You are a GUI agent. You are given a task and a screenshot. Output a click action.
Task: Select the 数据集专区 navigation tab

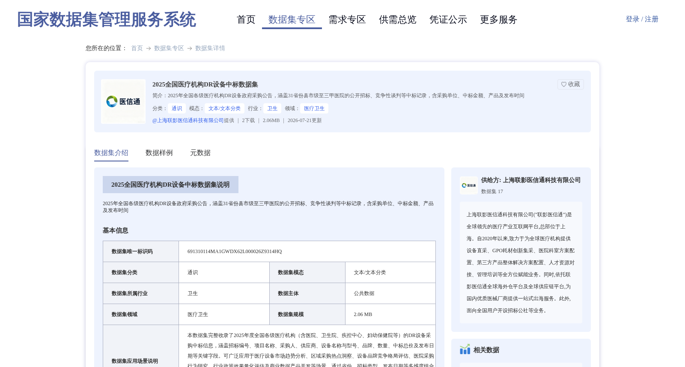click(292, 20)
